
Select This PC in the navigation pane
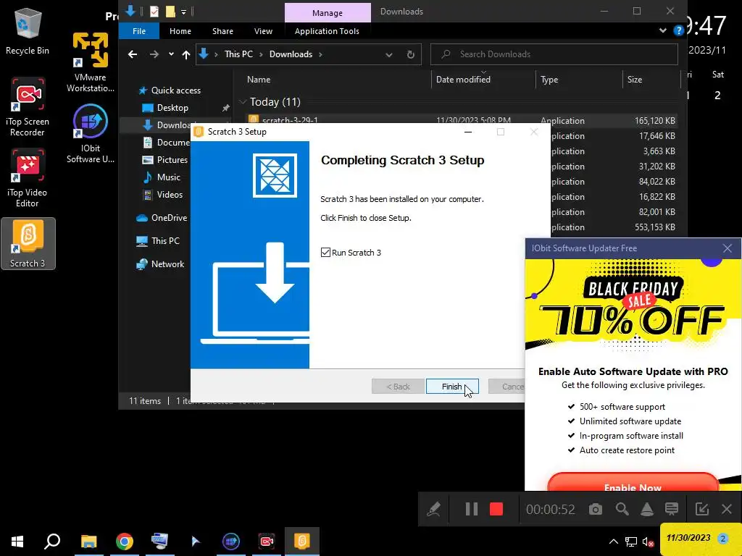164,240
